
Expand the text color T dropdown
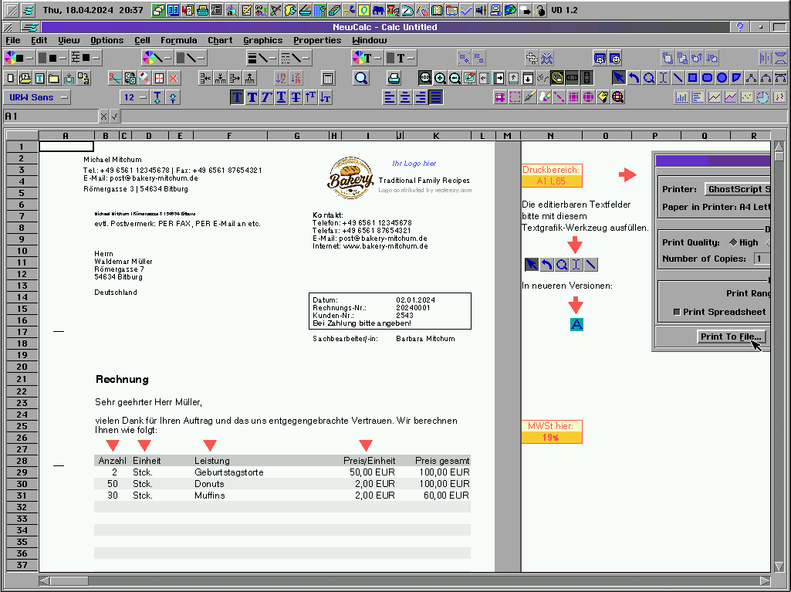(x=368, y=58)
